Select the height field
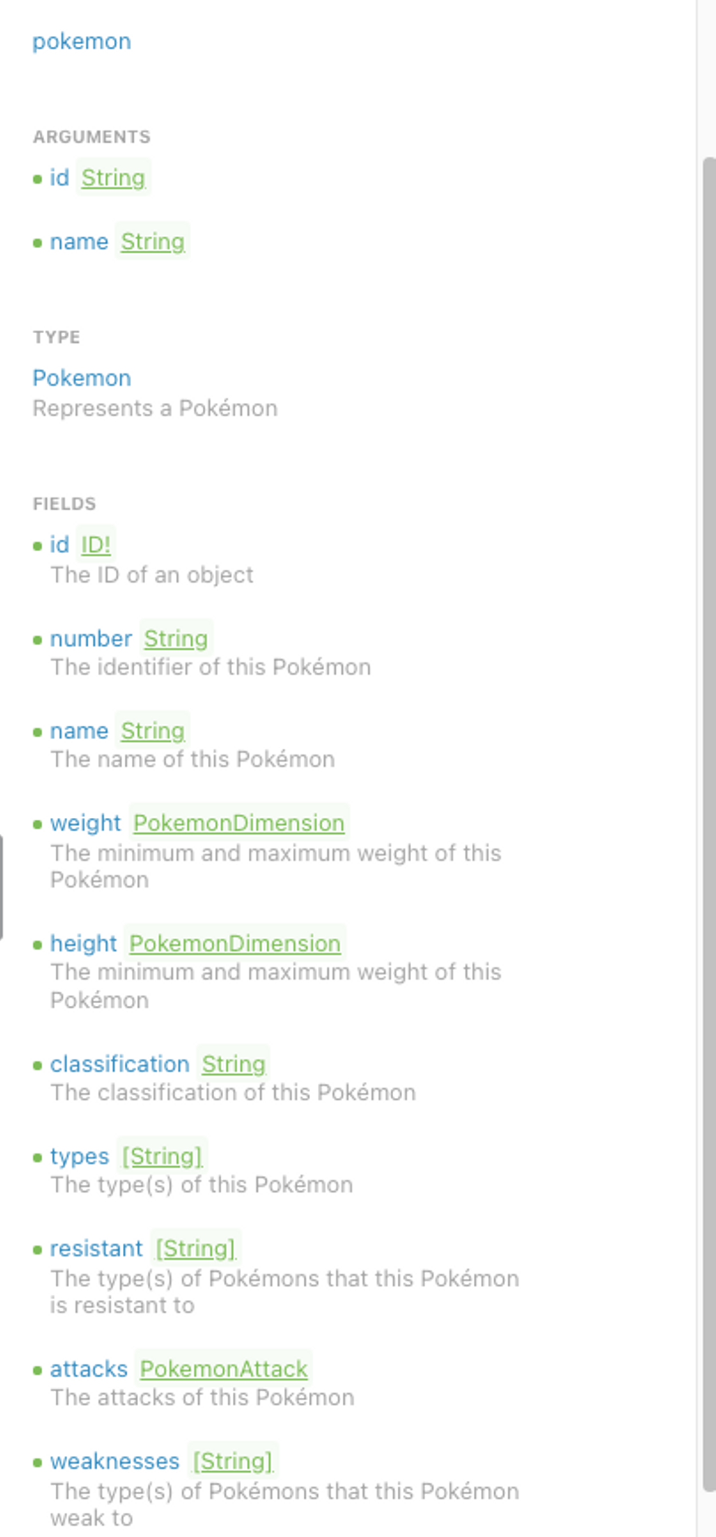This screenshot has height=1537, width=716. click(x=83, y=944)
